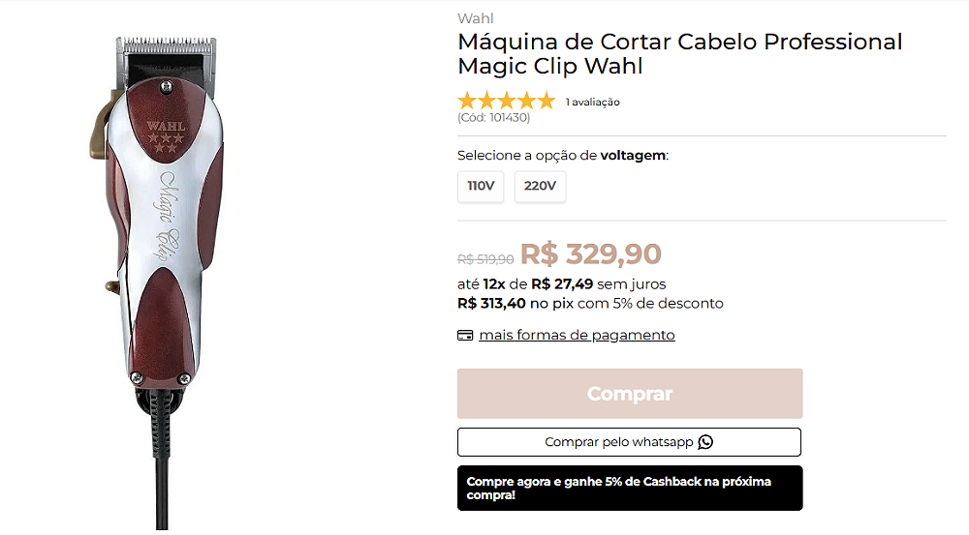This screenshot has width=969, height=535.
Task: Click the R$ 329,90 sale price
Action: pos(591,253)
